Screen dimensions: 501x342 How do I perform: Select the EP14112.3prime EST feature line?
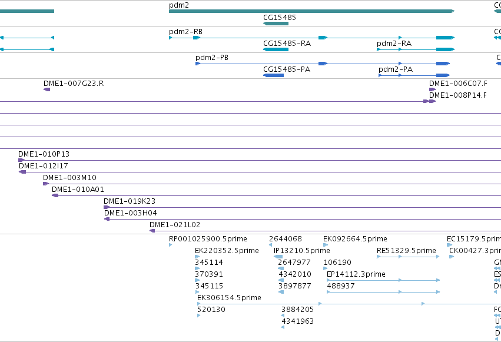click(383, 280)
